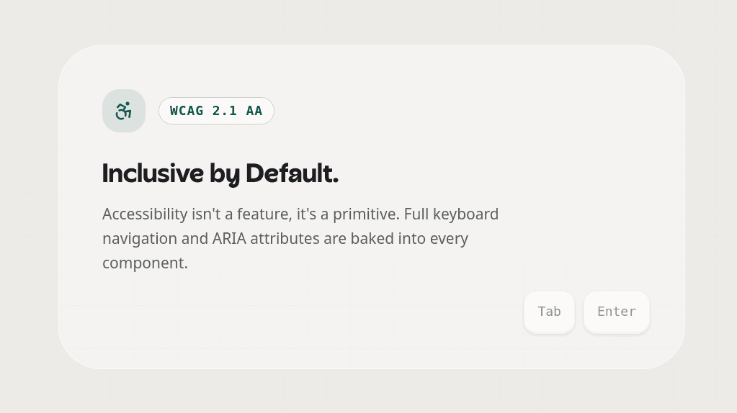Image resolution: width=737 pixels, height=413 pixels.
Task: Click the word "navigation" in the description
Action: tap(139, 239)
